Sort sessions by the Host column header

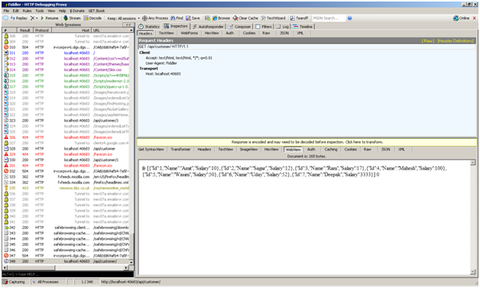point(71,31)
